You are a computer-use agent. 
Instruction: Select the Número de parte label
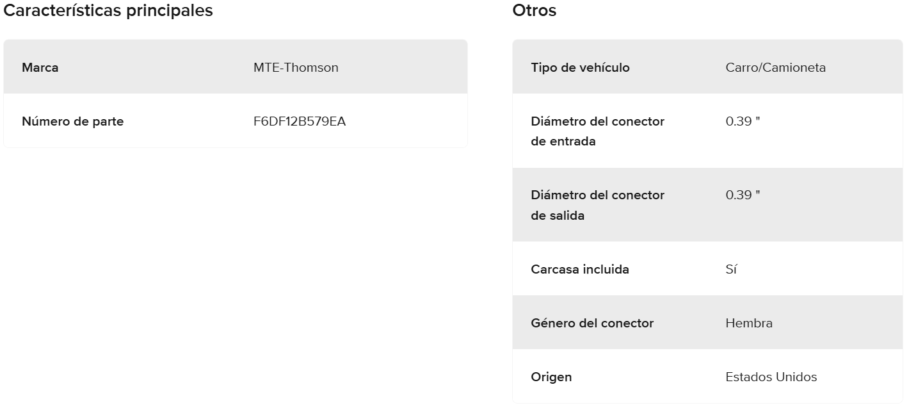72,121
